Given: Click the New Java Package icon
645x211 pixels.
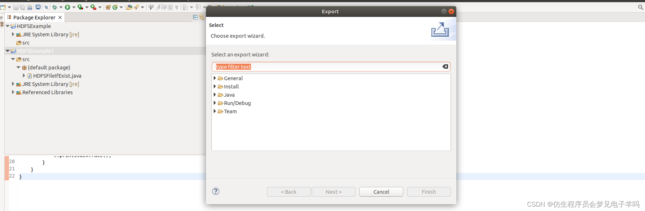Looking at the screenshot, I should click(x=108, y=7).
